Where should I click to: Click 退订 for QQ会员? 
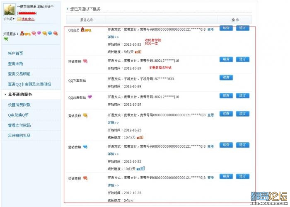point(242,28)
